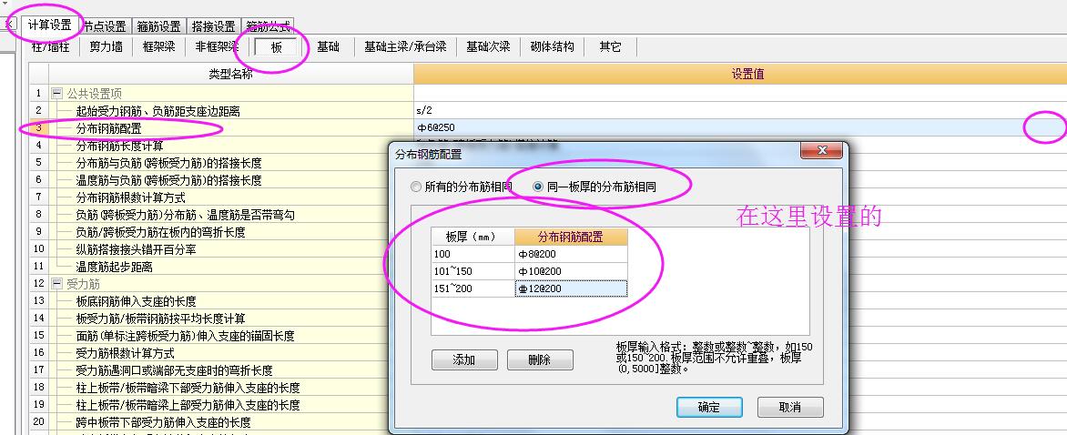Viewport: 1067px width, 435px height.
Task: Select the 其它 category
Action: pos(610,47)
